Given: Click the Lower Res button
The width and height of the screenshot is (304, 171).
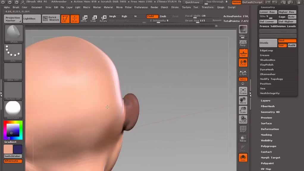Looking at the screenshot, I should coord(268,12).
